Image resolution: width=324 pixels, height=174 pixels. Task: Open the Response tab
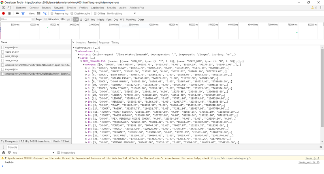tap(104, 42)
